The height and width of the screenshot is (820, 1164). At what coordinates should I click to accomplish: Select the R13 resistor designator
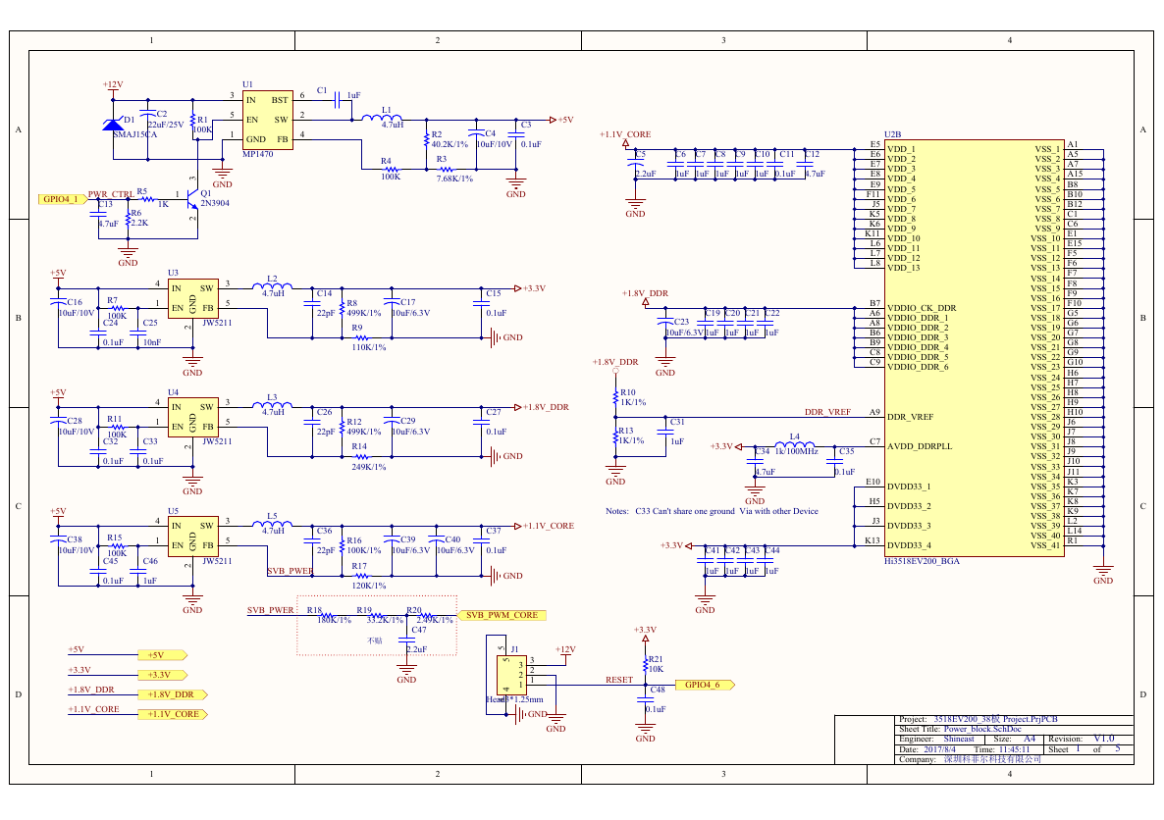click(x=626, y=431)
